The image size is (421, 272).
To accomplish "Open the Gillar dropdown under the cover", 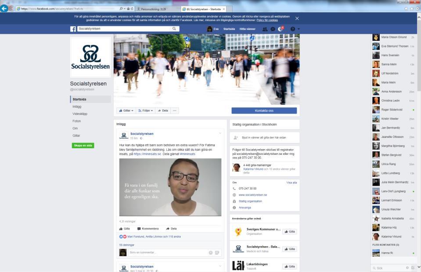I will pyautogui.click(x=126, y=111).
